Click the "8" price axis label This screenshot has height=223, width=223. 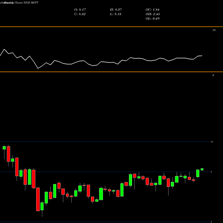coord(211,172)
